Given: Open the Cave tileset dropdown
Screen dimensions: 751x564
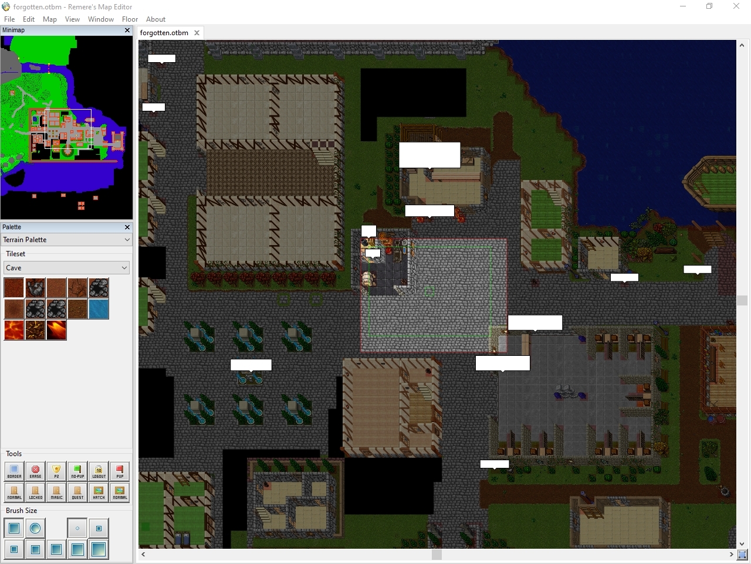Looking at the screenshot, I should pos(67,268).
